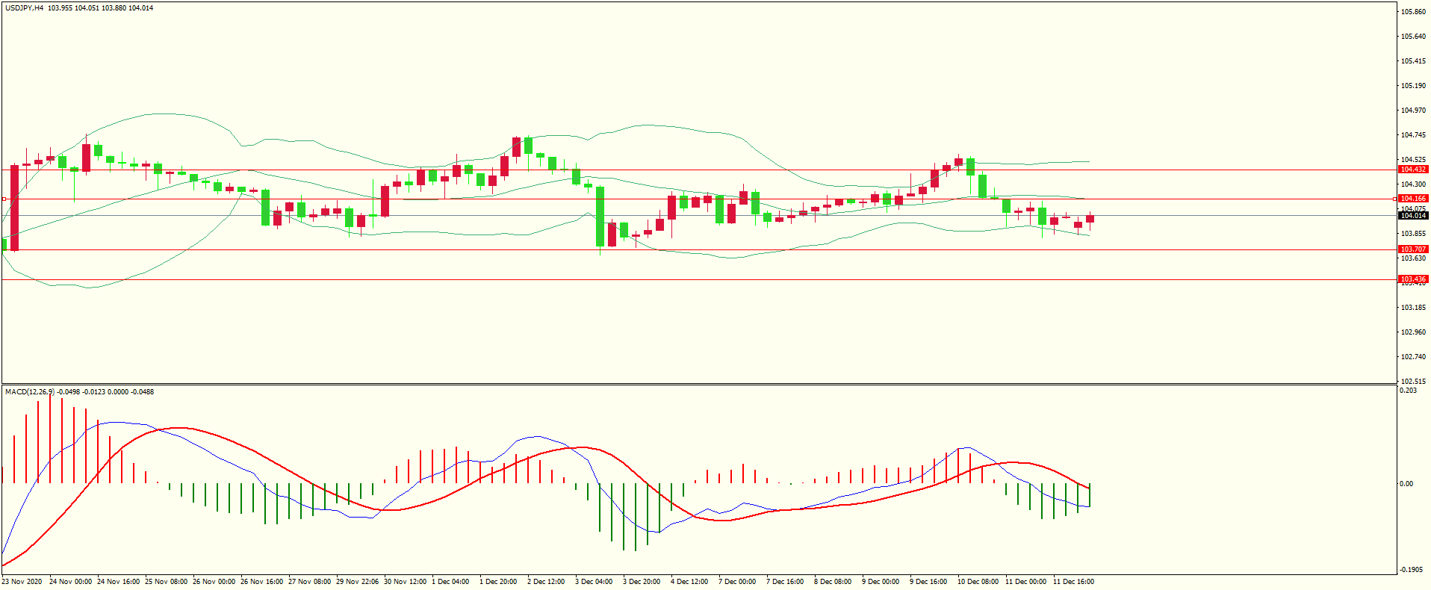1431x590 pixels.
Task: Click the black current price 104.014 tag
Action: click(x=1412, y=216)
